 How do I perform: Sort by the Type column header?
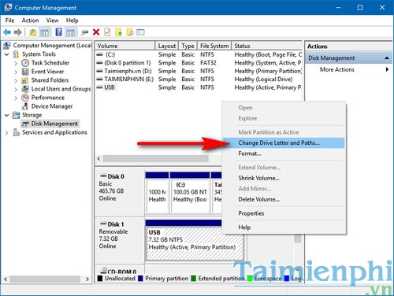tap(188, 46)
